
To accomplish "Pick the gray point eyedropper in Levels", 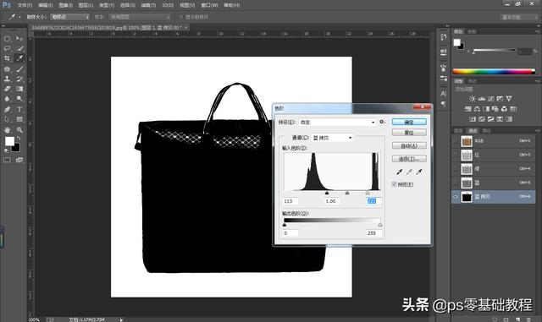I will [409, 172].
